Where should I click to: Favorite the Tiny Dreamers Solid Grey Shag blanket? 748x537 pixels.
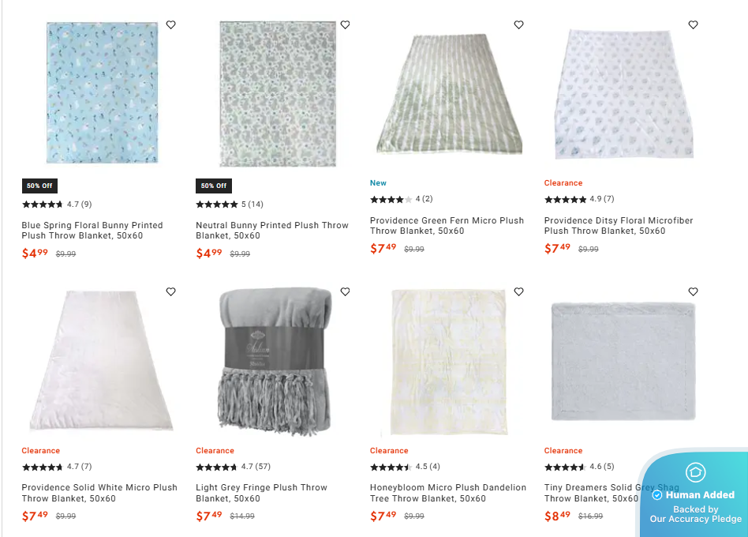[693, 291]
